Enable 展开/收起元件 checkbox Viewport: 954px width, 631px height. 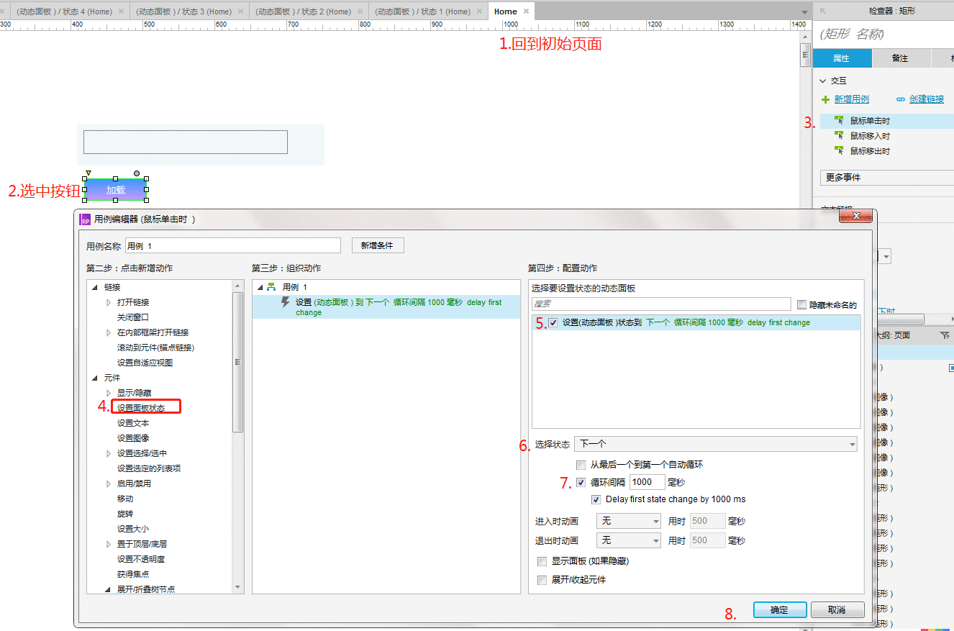click(x=542, y=580)
